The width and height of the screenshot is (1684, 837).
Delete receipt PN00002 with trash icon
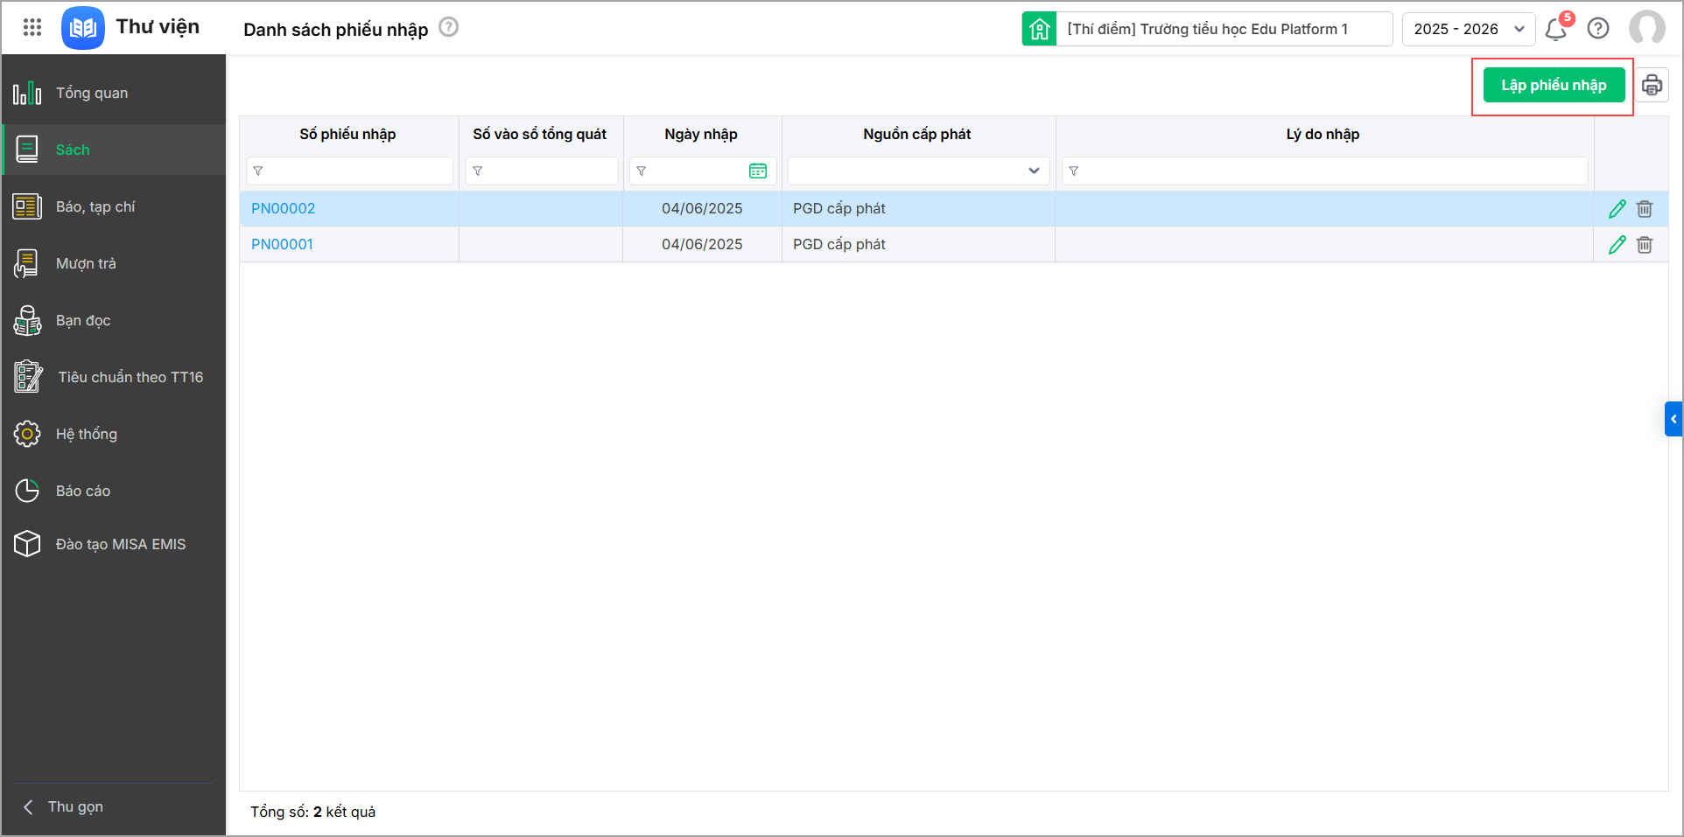tap(1645, 209)
